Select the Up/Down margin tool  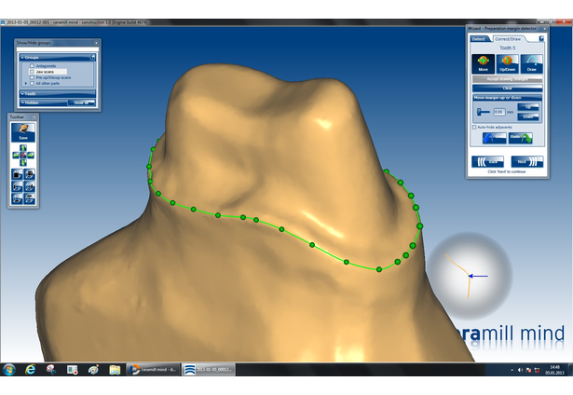[x=507, y=63]
